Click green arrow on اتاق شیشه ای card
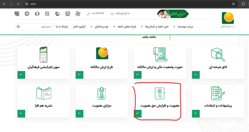The image size is (249, 132). (196, 75)
